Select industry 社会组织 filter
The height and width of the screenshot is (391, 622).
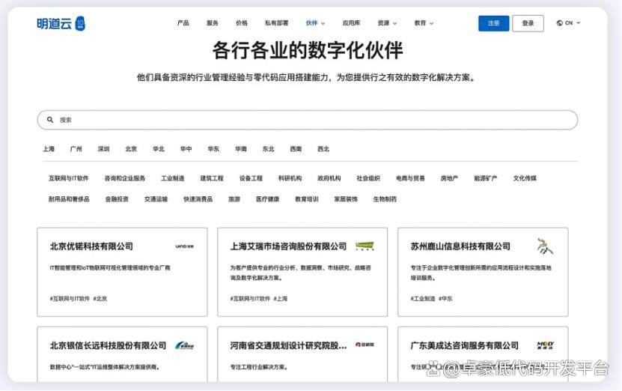point(368,178)
